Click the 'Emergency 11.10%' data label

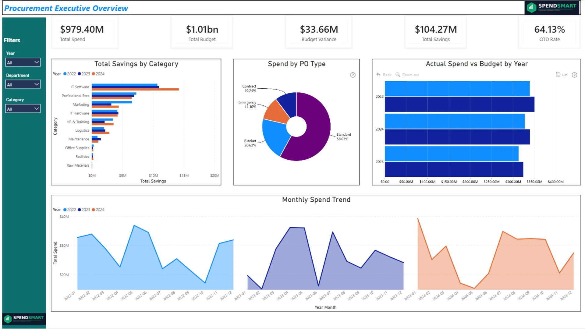(x=247, y=105)
